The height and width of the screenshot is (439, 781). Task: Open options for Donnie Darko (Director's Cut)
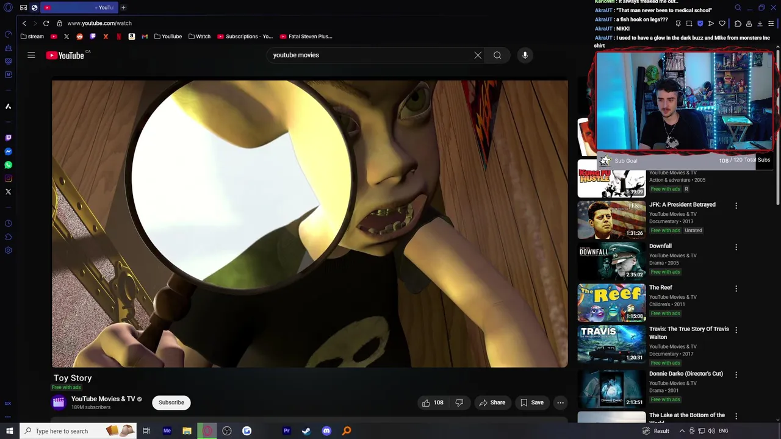[x=736, y=375]
